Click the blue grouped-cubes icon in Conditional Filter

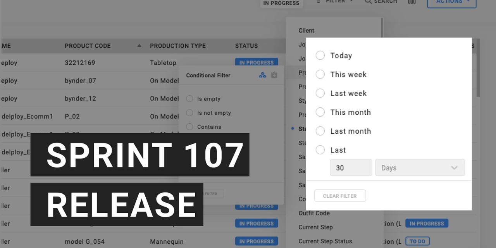click(262, 75)
